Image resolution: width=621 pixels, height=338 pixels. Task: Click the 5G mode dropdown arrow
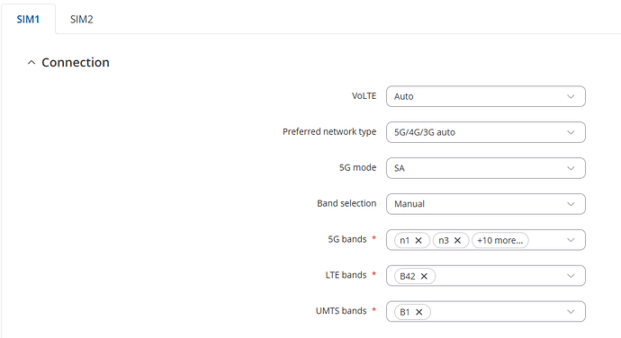[571, 168]
